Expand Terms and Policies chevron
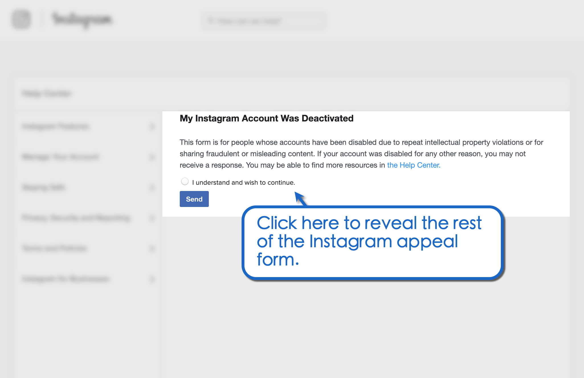The width and height of the screenshot is (584, 378). (152, 249)
